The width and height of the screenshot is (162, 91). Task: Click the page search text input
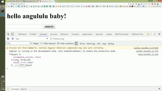[25, 27]
